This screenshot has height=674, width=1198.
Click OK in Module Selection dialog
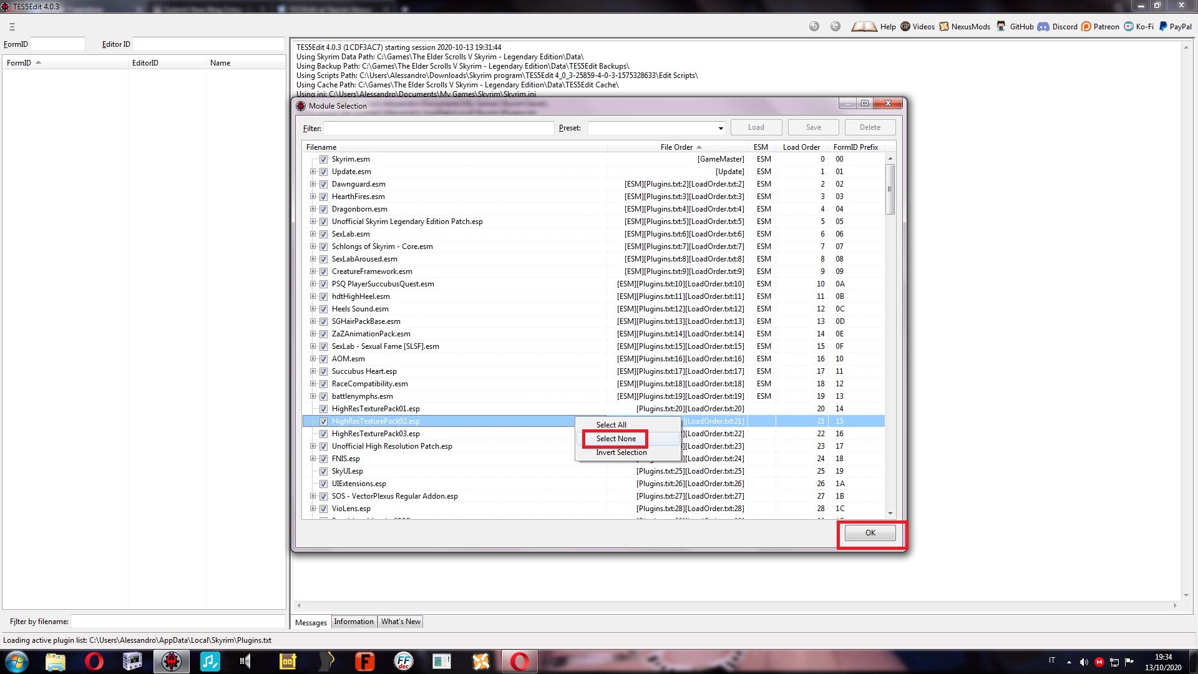click(870, 533)
